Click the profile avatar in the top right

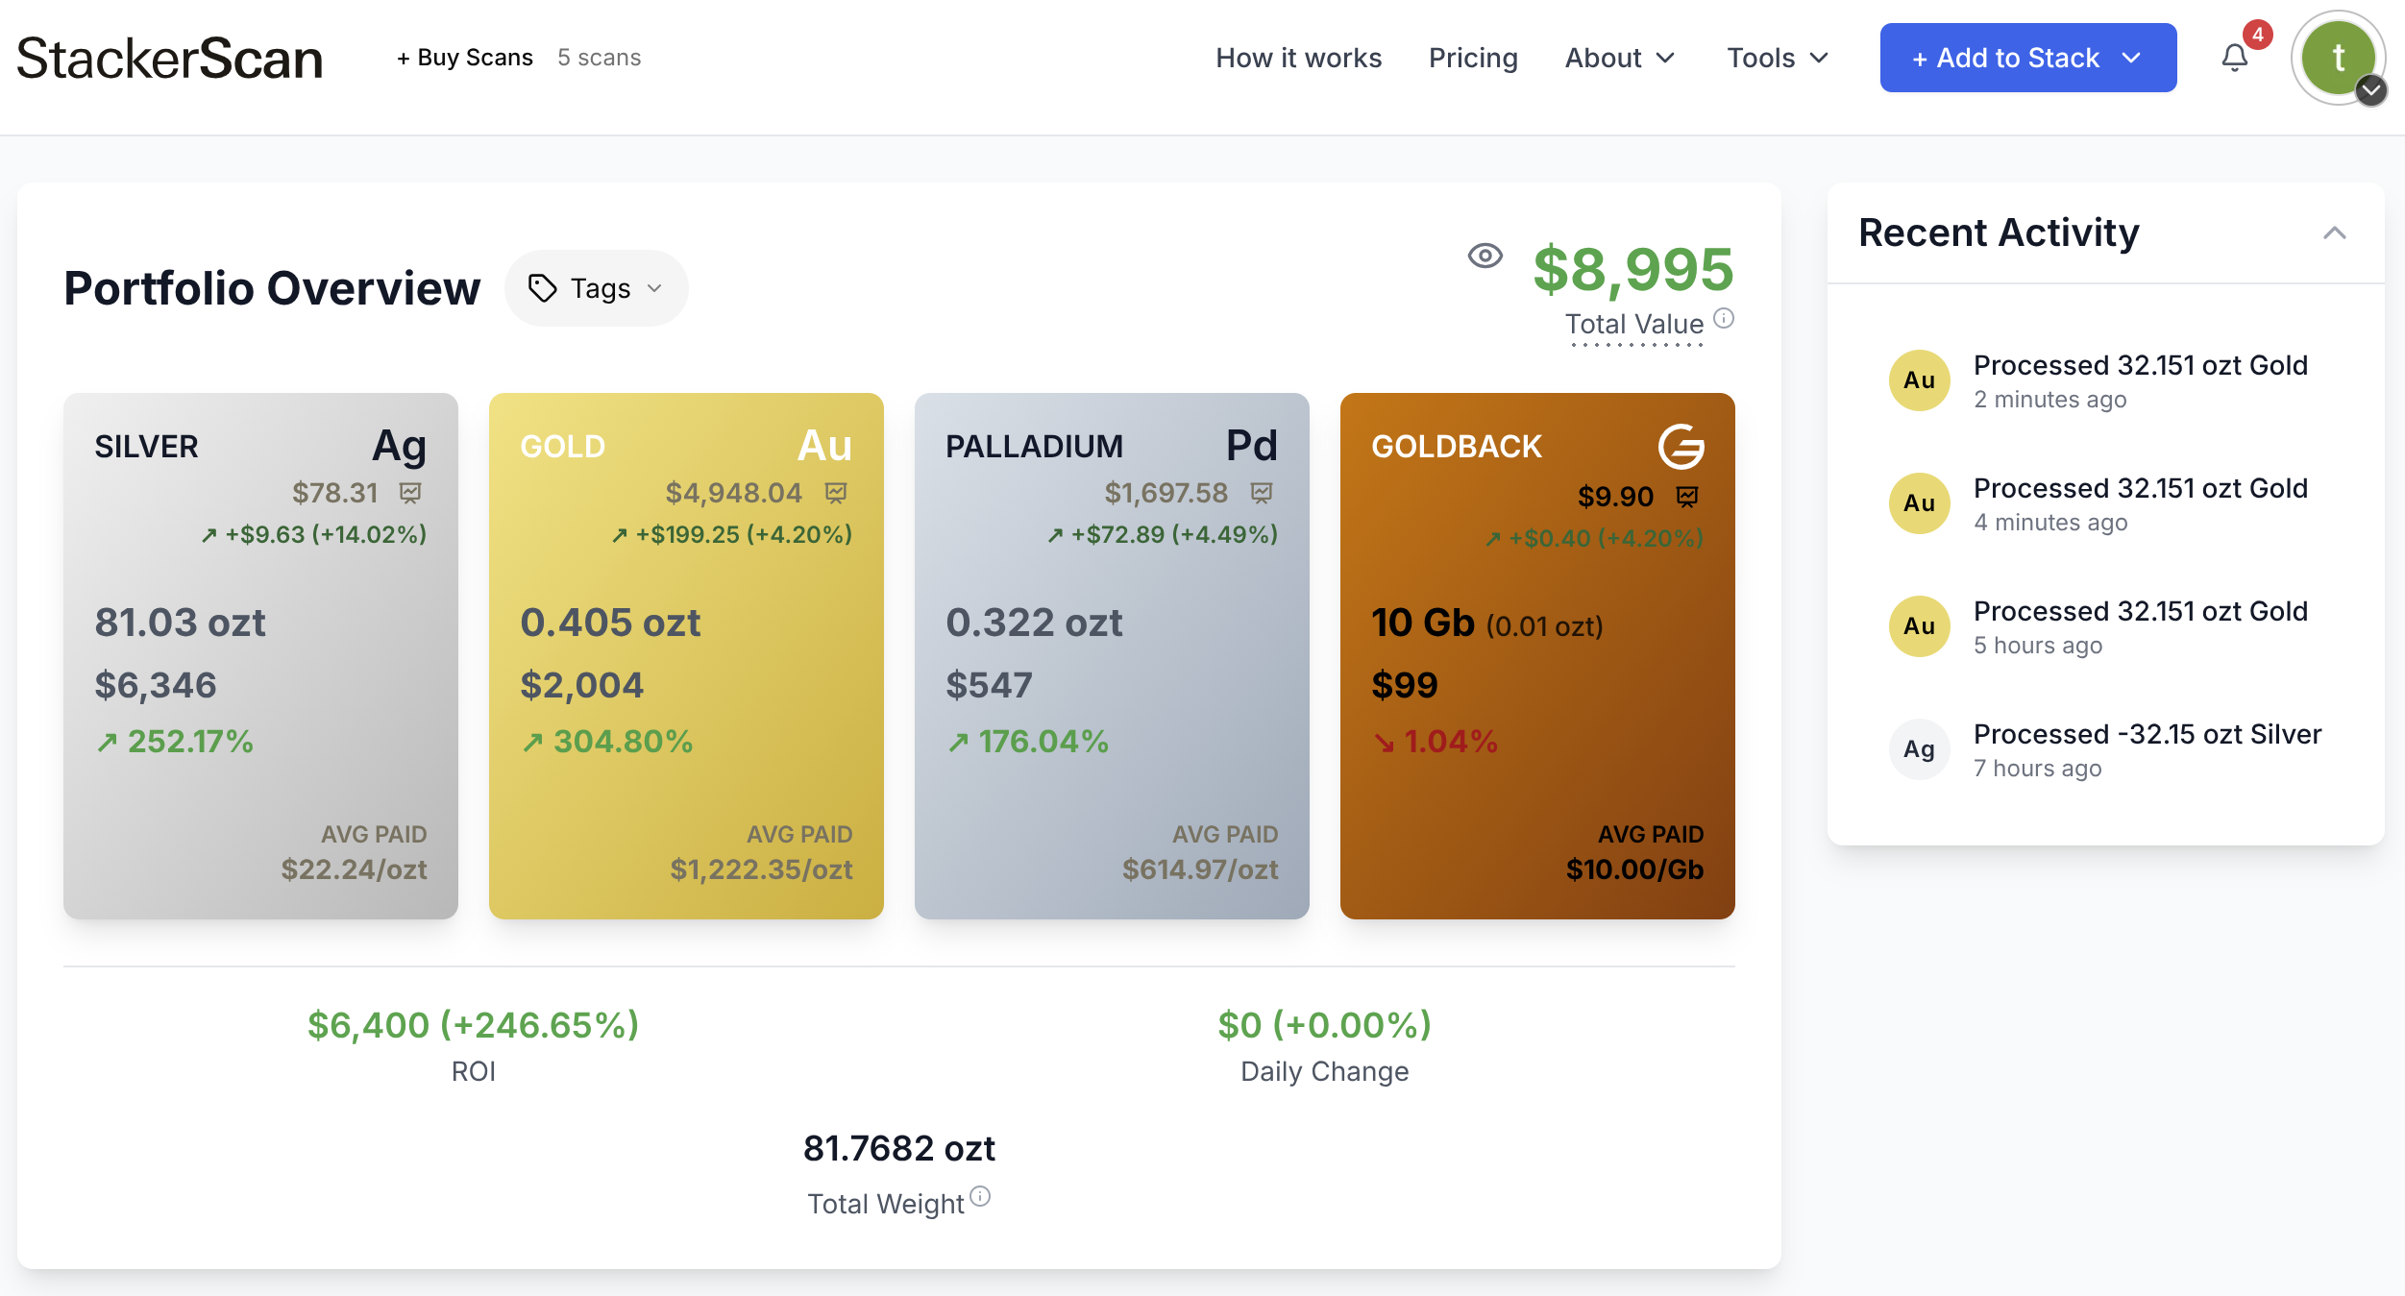[x=2339, y=58]
